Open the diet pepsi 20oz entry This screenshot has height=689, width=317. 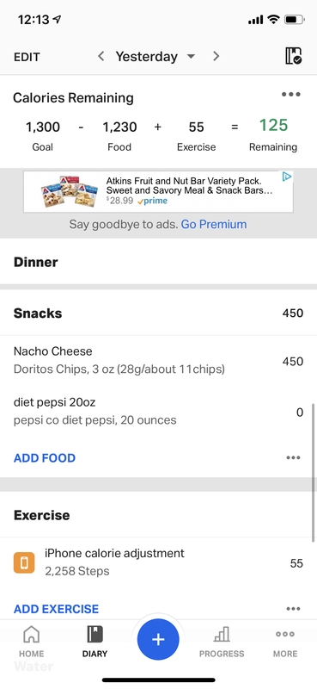(x=158, y=412)
